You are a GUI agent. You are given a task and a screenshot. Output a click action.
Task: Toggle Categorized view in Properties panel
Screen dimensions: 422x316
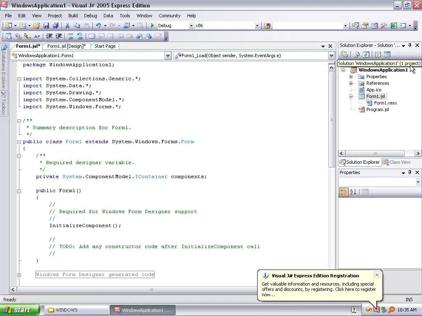pos(344,192)
